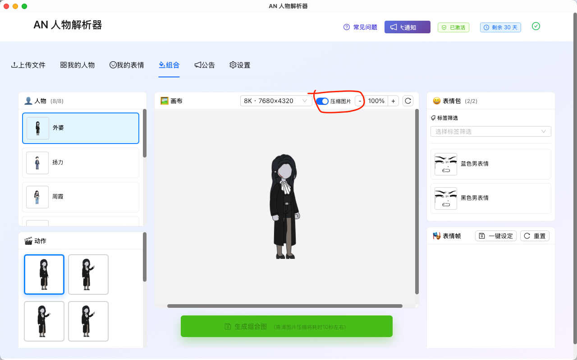Click the 重置 reset button
577x360 pixels.
534,236
